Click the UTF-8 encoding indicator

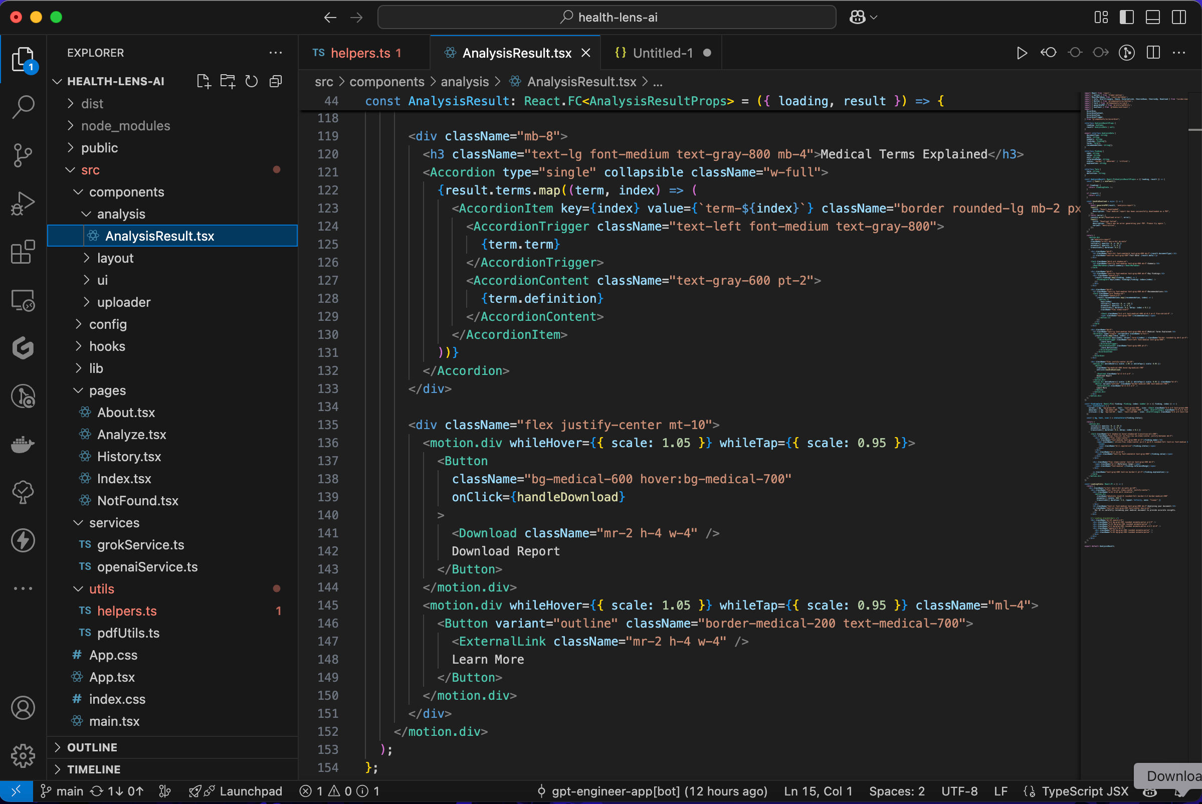[959, 791]
